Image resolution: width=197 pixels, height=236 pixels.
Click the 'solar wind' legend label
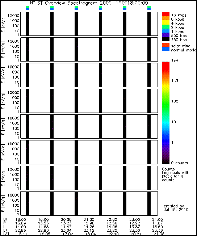pos(181,46)
